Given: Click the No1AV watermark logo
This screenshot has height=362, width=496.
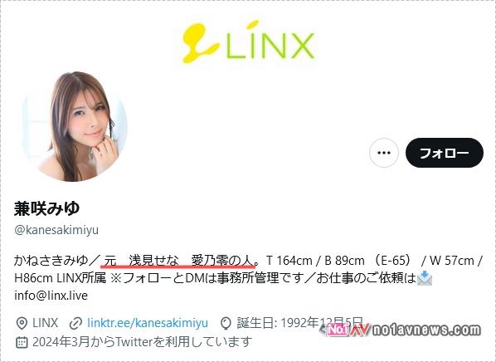Looking at the screenshot, I should pos(344,330).
